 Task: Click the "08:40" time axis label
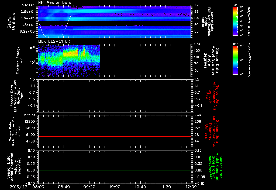click(64, 187)
